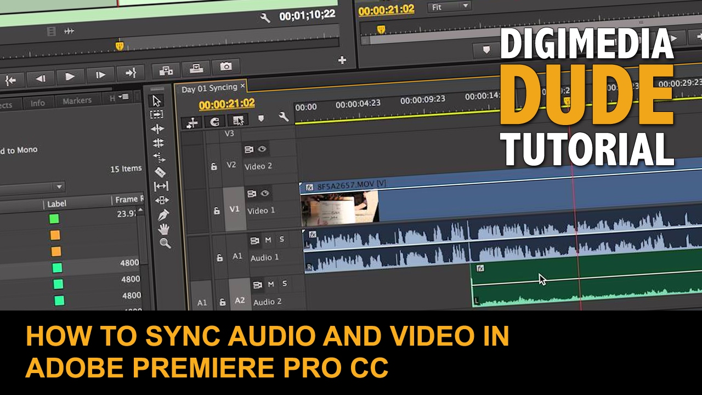Viewport: 702px width, 395px height.
Task: Click the Source monitor yellow playhead marker
Action: click(119, 46)
